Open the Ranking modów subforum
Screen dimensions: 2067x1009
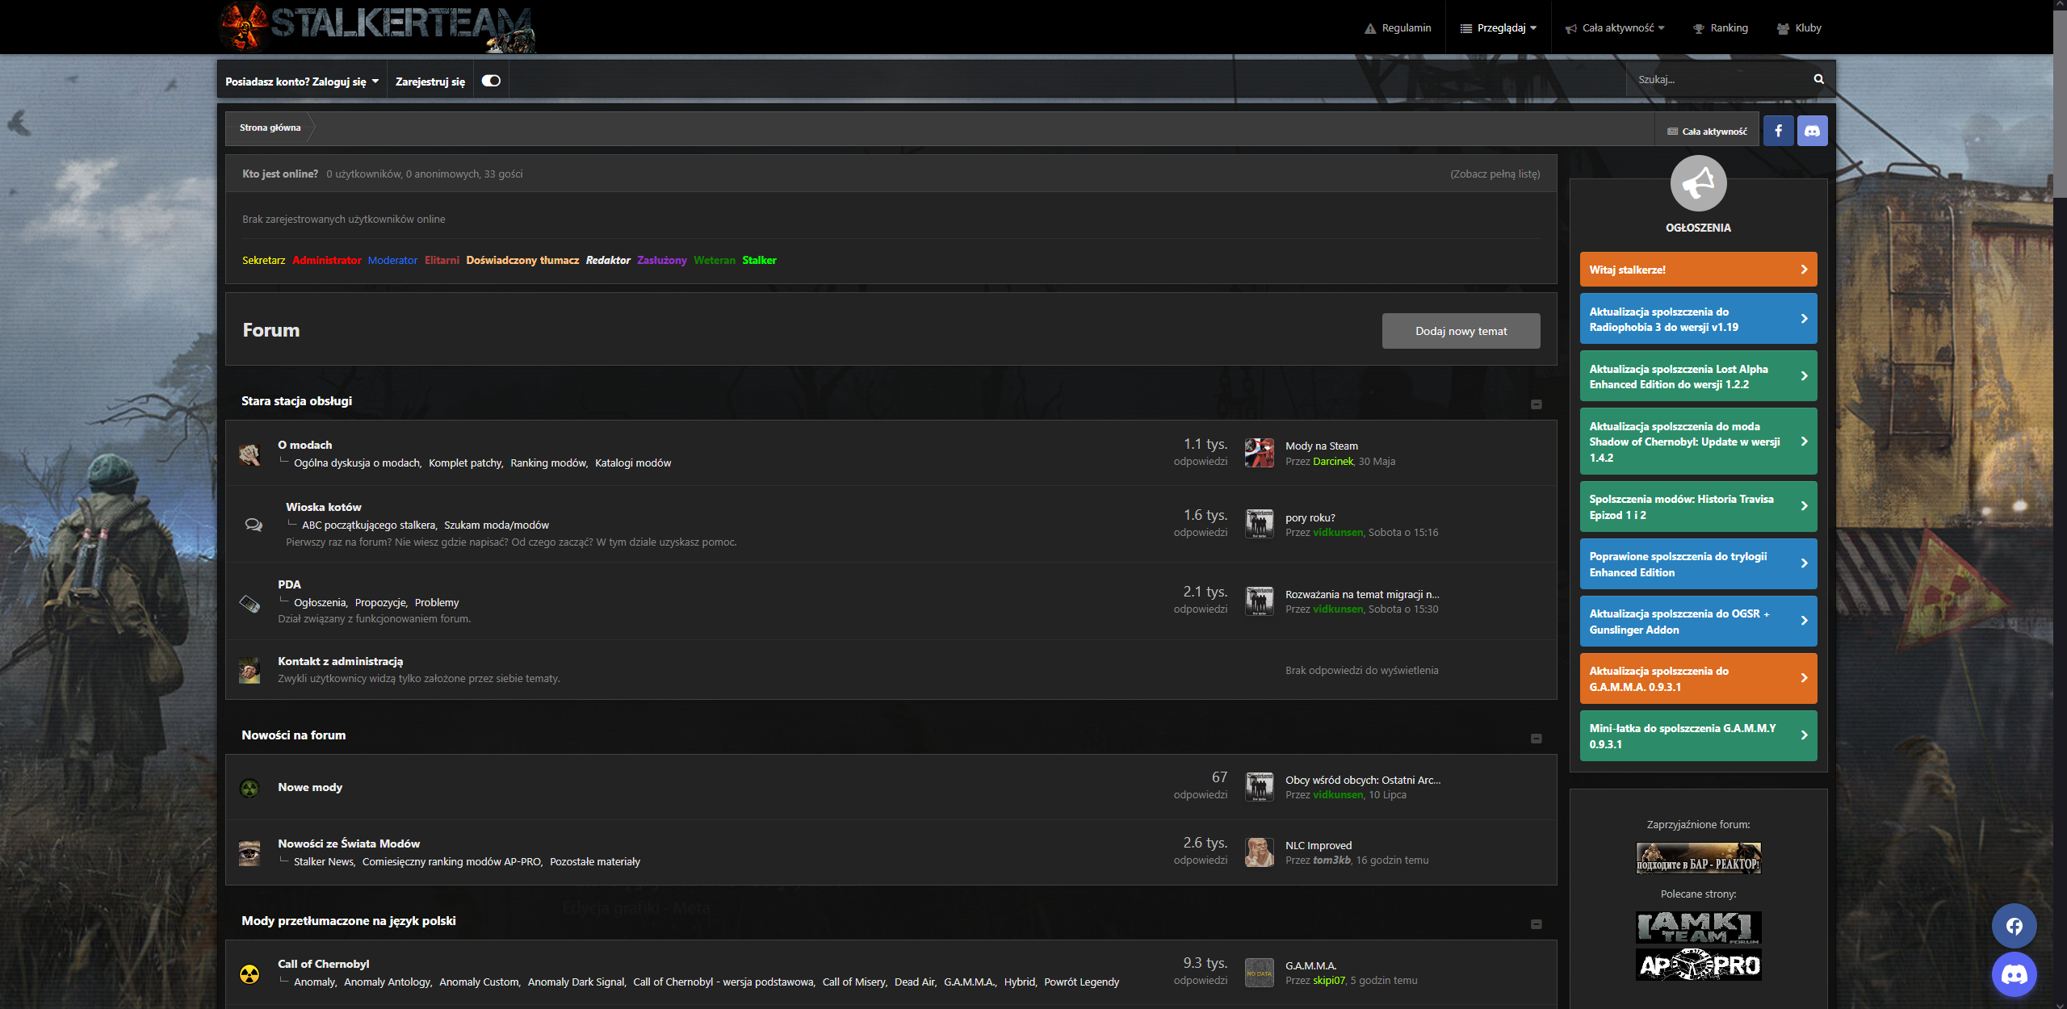(x=547, y=463)
